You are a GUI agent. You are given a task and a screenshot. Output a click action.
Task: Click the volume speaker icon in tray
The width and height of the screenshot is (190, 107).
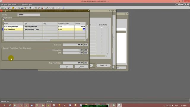coord(173,105)
